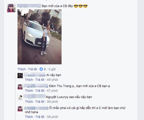144x120 pixels.
Task: View the 8 likes count
Action: (x=45, y=69)
